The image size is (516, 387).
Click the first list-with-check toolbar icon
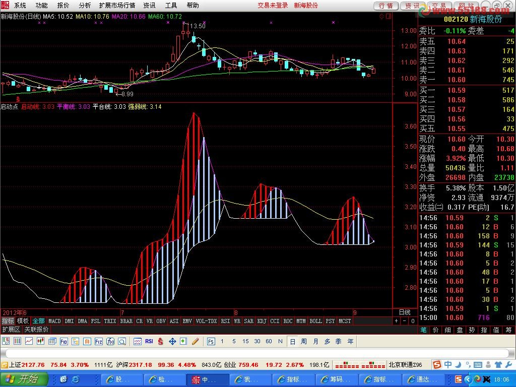6,342
